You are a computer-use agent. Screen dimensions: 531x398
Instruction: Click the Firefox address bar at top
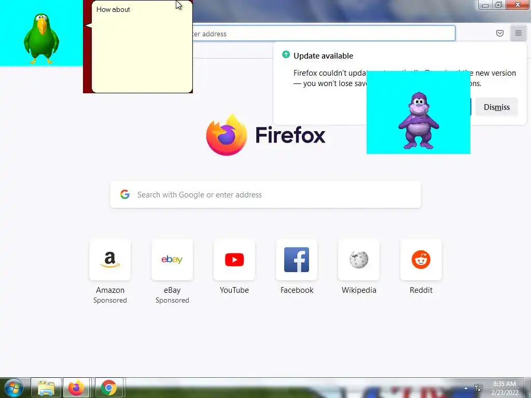(324, 34)
